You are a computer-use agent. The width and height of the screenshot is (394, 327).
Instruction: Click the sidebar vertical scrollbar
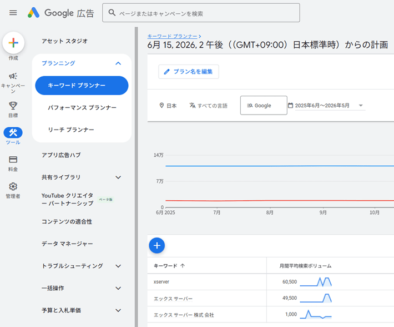(136, 177)
